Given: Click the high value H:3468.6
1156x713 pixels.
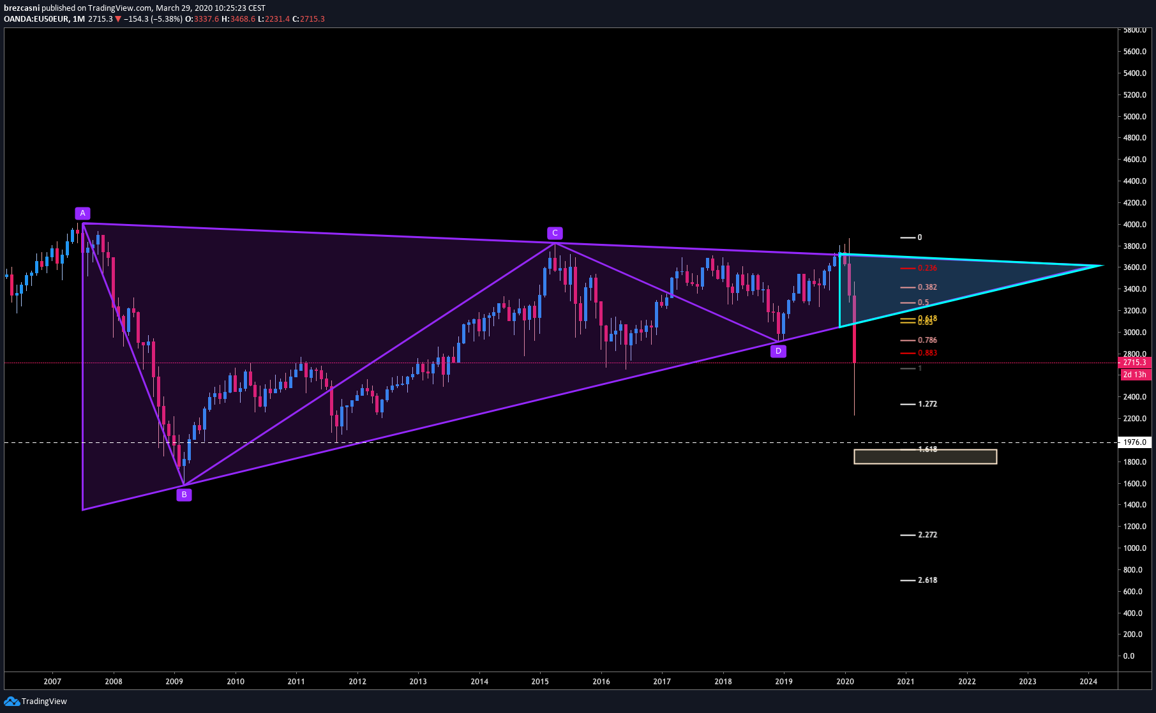Looking at the screenshot, I should [238, 19].
